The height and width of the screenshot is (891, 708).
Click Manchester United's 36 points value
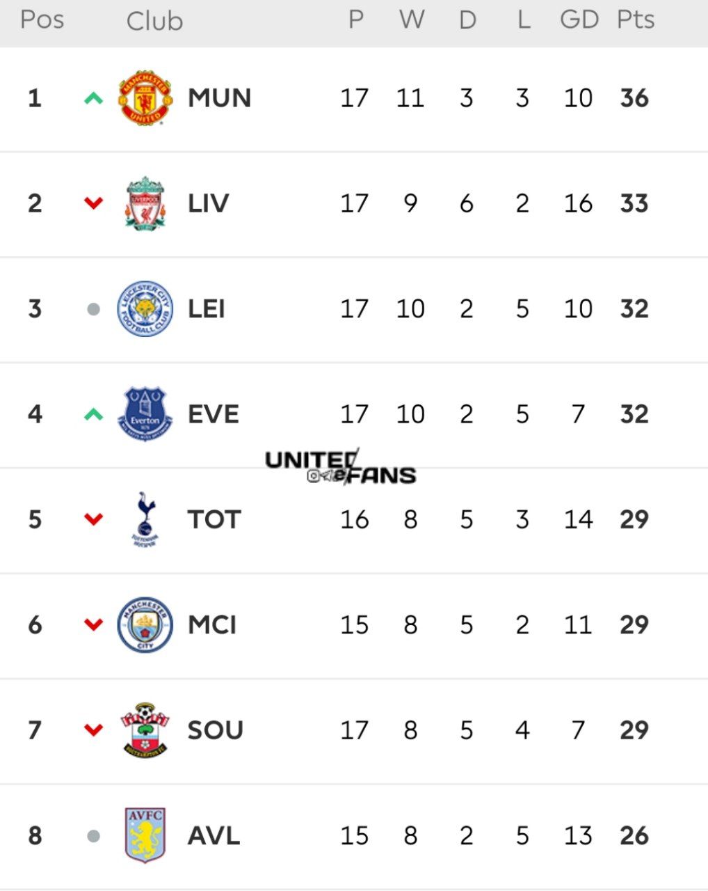tap(634, 98)
